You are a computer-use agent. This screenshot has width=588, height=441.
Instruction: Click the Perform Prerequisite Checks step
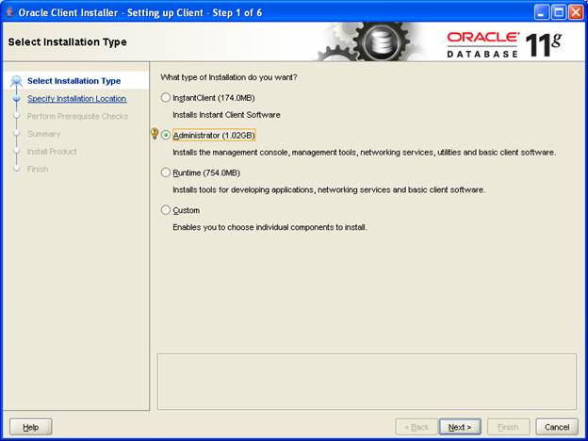(77, 116)
